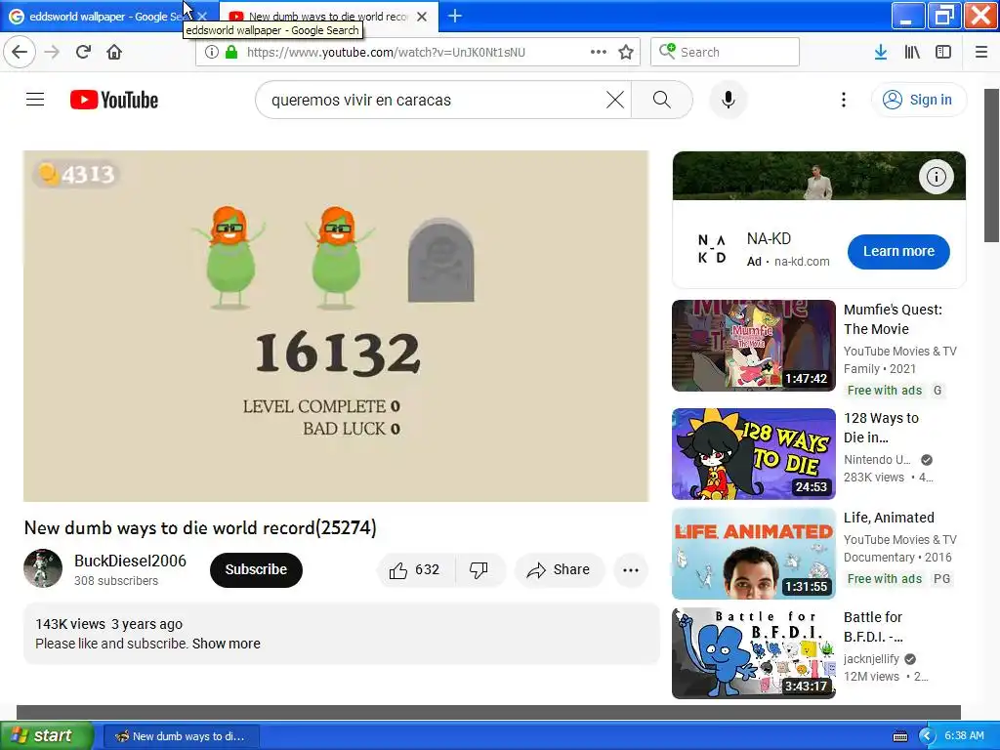Screen dimensions: 1000x750
Task: Open the Life, Animated title link
Action: click(x=889, y=518)
